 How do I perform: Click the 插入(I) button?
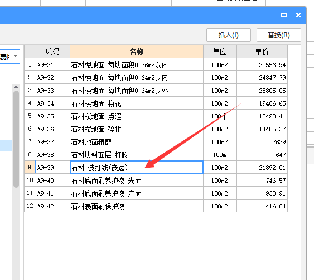coord(229,35)
